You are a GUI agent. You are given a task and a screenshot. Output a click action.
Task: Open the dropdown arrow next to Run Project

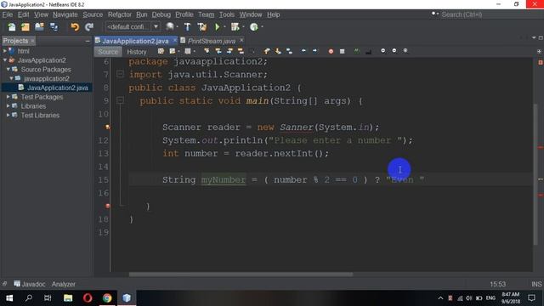[x=224, y=26]
